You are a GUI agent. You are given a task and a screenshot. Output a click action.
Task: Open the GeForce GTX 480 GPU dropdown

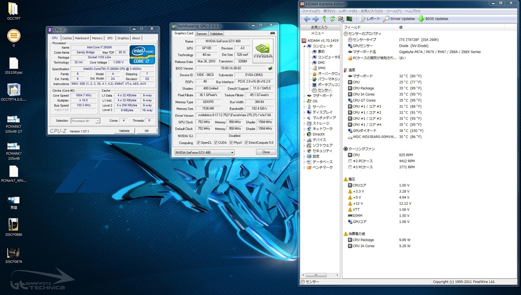[204, 152]
